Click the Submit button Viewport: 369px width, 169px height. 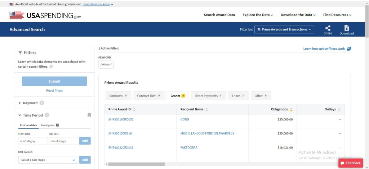coord(54,81)
